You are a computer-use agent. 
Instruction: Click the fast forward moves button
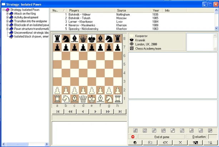pyautogui.click(x=108, y=111)
